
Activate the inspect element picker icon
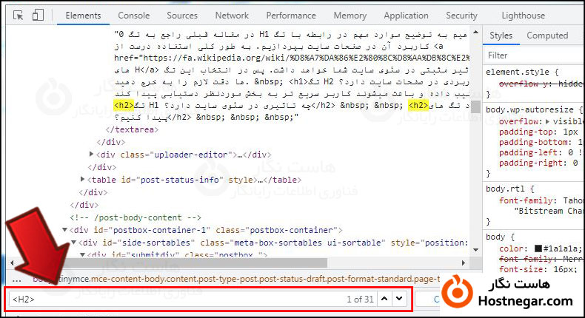click(x=19, y=16)
